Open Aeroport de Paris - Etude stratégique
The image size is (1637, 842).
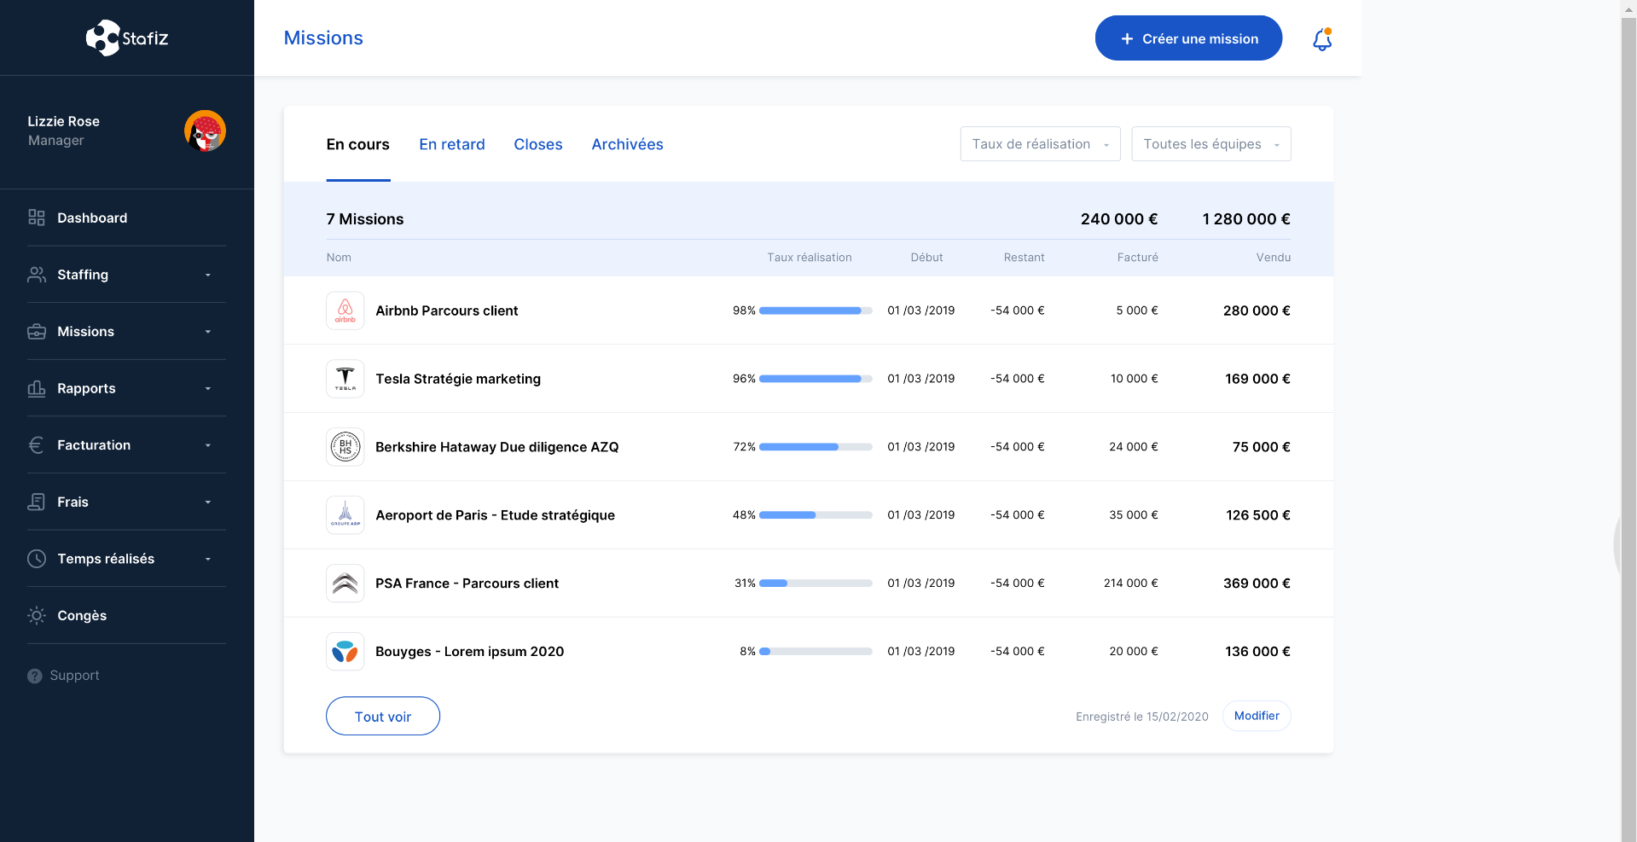(495, 515)
